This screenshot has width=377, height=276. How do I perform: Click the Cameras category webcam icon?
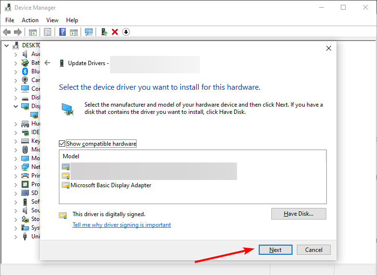[x=25, y=80]
